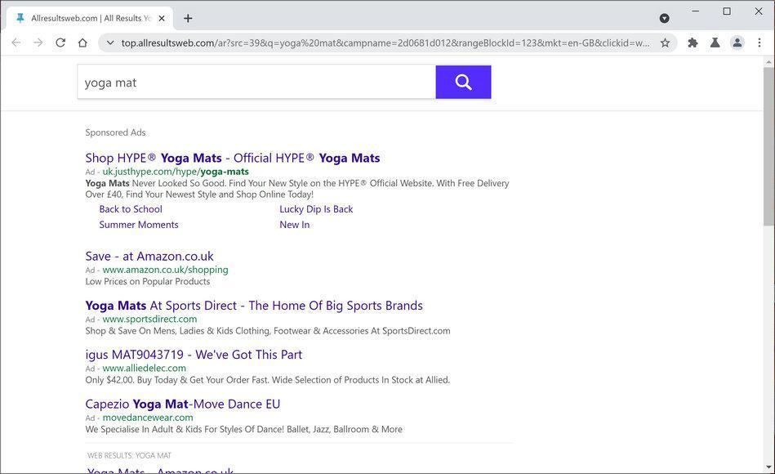Open the Save at Amazon.co.uk link

tap(149, 256)
